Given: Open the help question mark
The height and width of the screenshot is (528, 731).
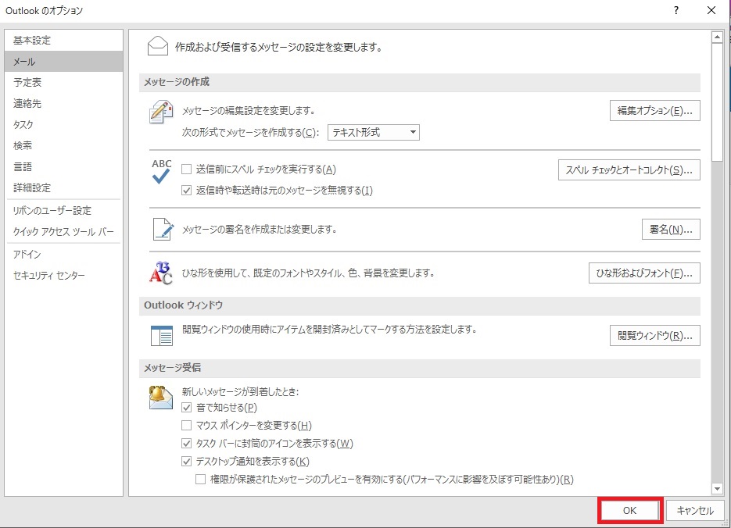Looking at the screenshot, I should click(x=676, y=10).
